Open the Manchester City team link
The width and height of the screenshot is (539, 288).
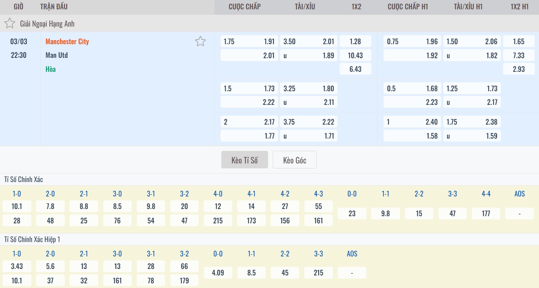(x=67, y=42)
